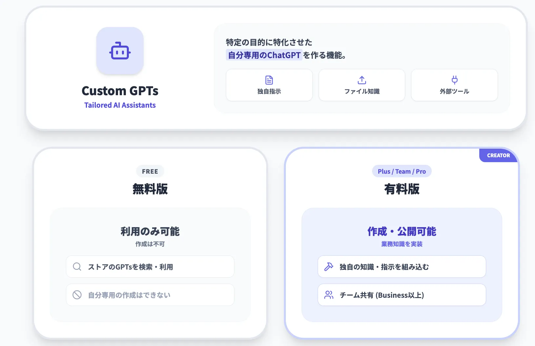
Task: Click the CREATOR corner label
Action: [x=498, y=155]
